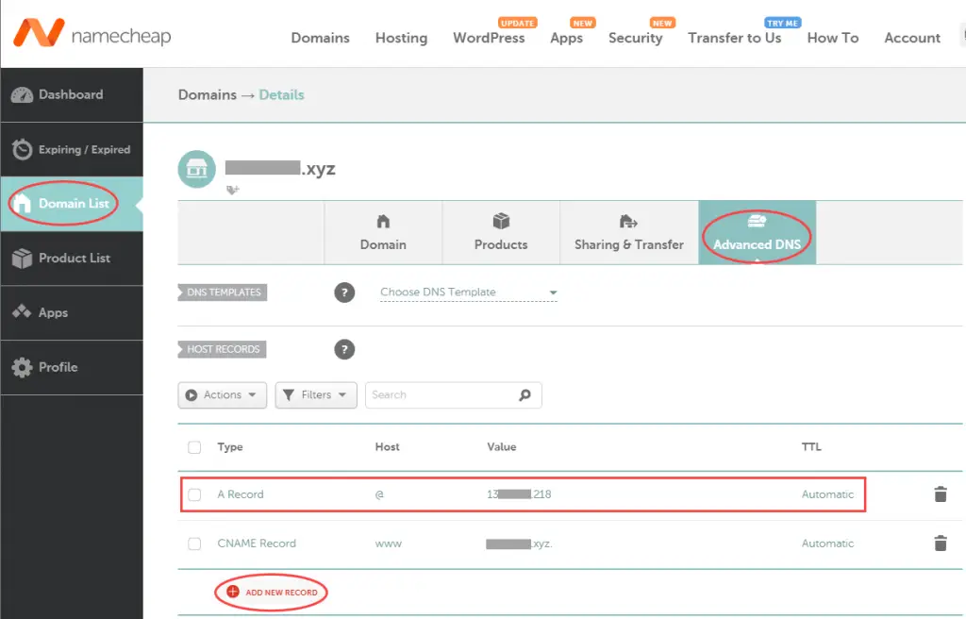Toggle the select-all checkbox in the table header
The width and height of the screenshot is (966, 619).
[194, 447]
